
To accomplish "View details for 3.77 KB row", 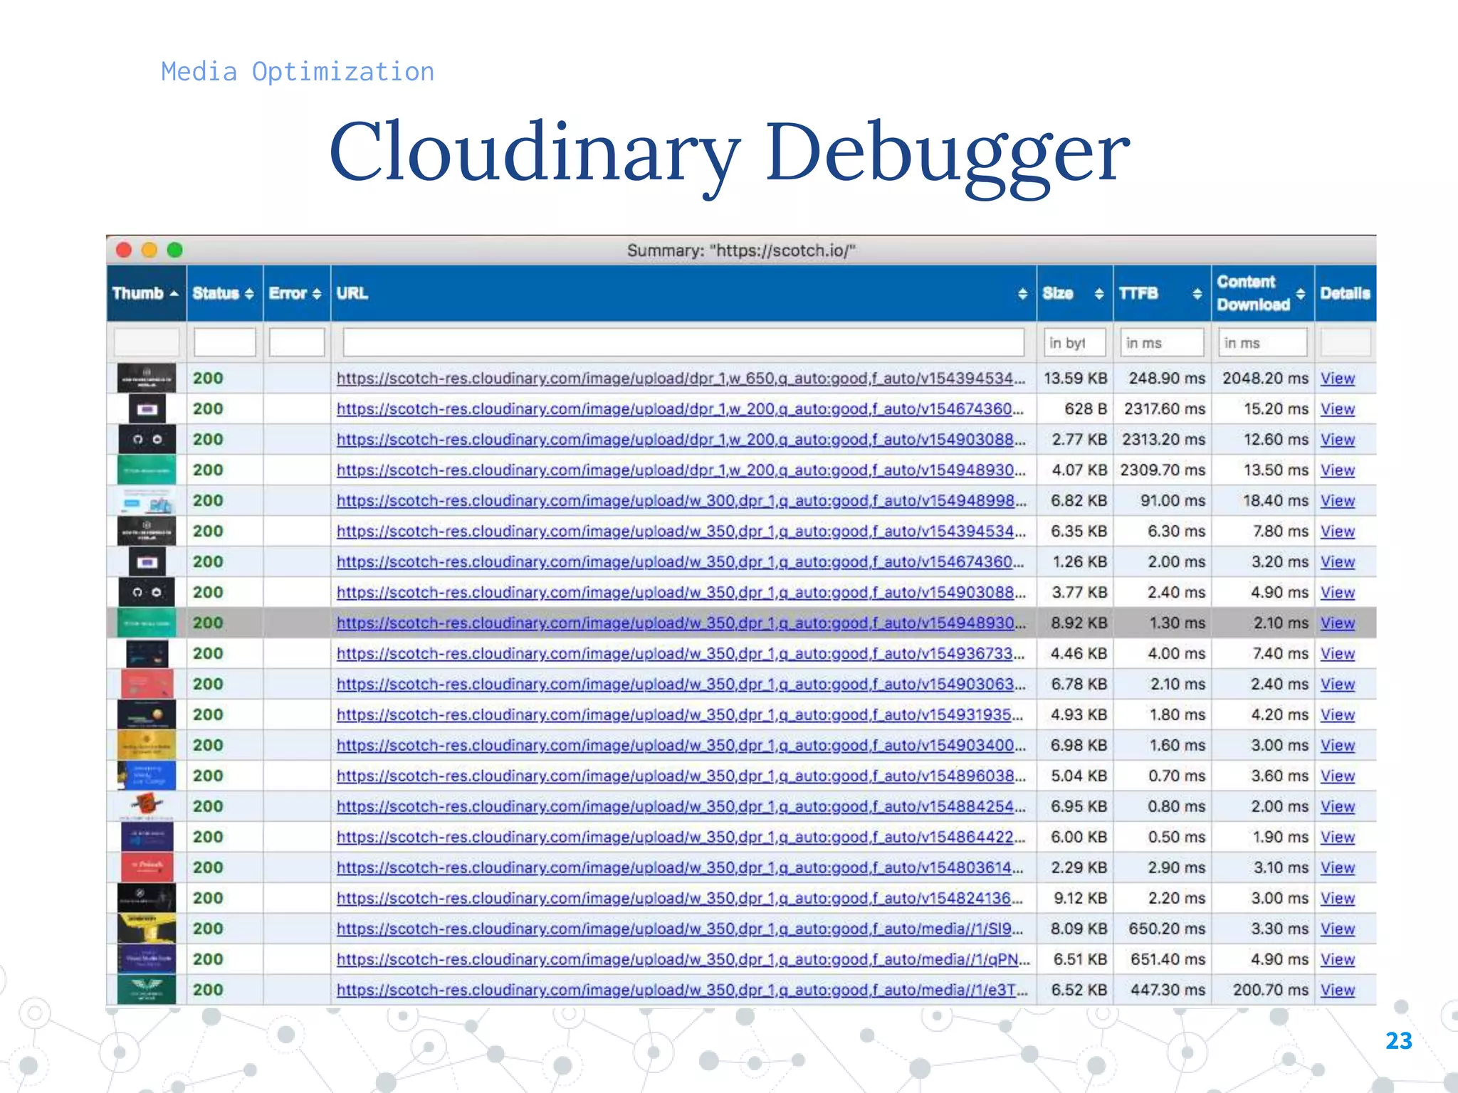I will (x=1338, y=593).
